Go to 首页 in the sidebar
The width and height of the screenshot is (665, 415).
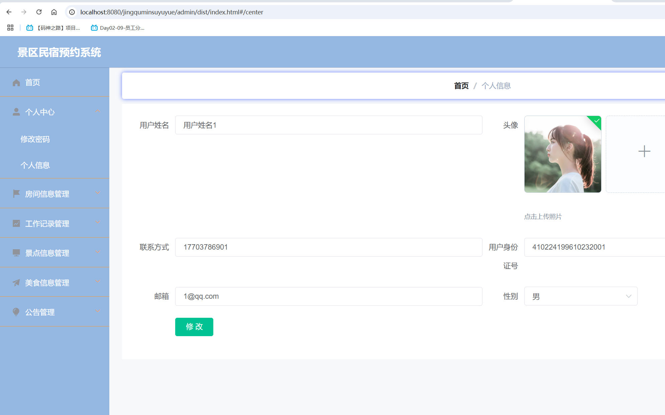(x=33, y=83)
